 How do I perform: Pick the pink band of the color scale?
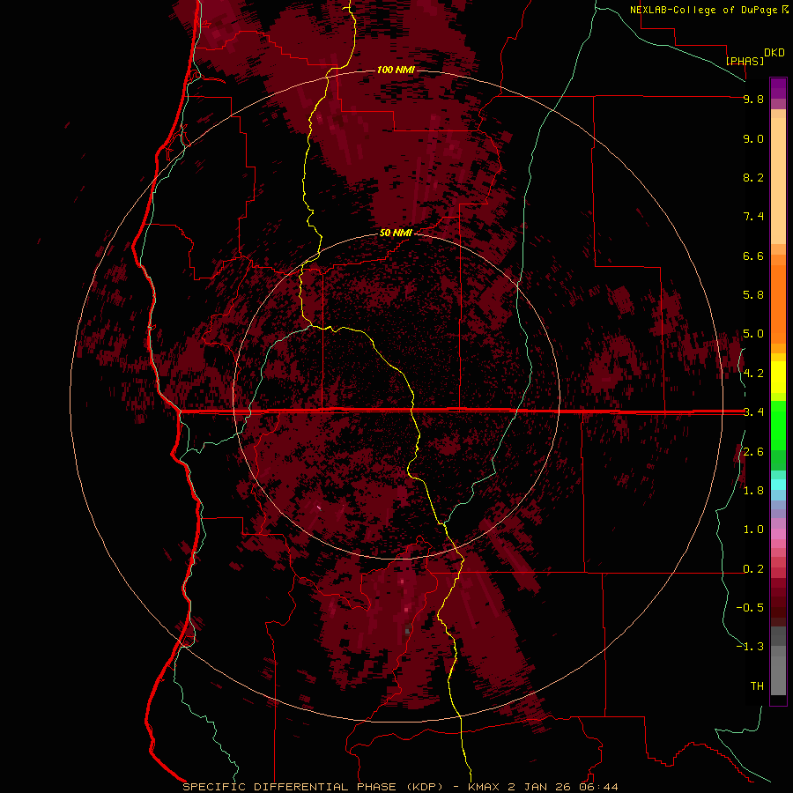[778, 534]
